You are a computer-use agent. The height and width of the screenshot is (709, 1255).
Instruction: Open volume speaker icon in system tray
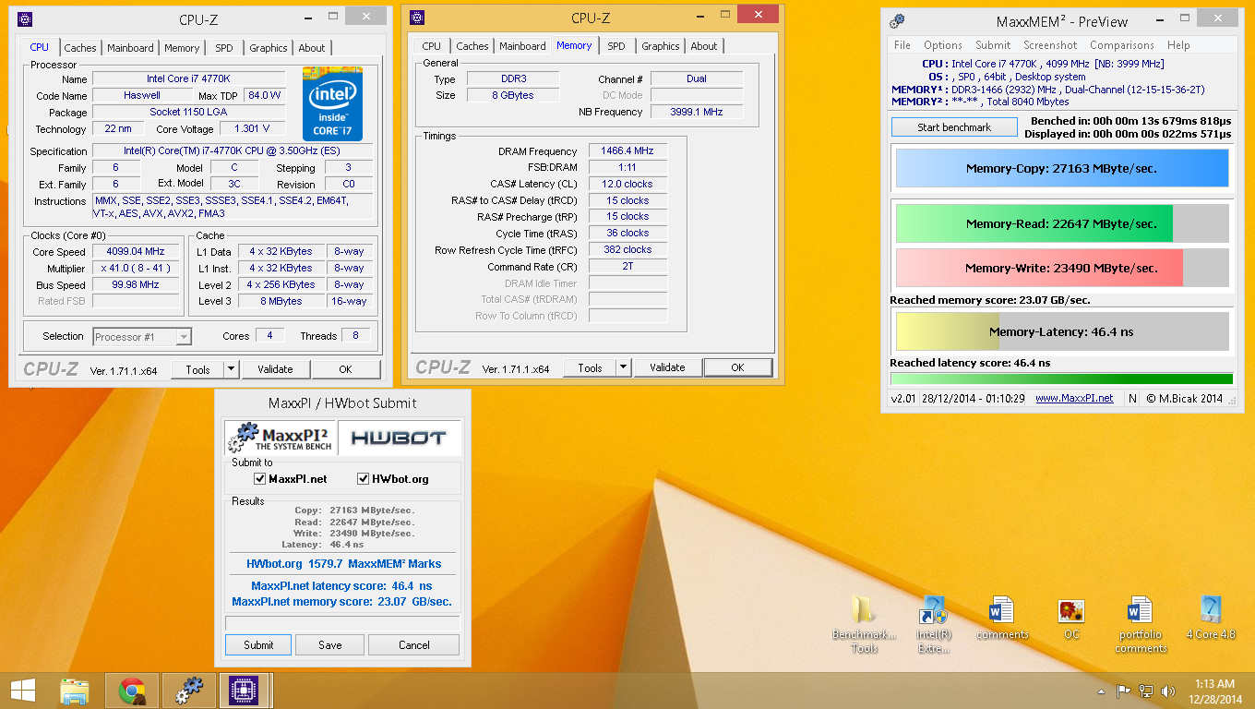point(1168,691)
